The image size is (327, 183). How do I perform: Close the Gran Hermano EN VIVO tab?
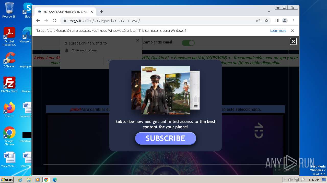tap(92, 12)
